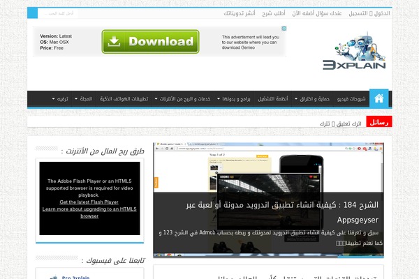
Task: Open the الدخول login link
Action: point(382,13)
